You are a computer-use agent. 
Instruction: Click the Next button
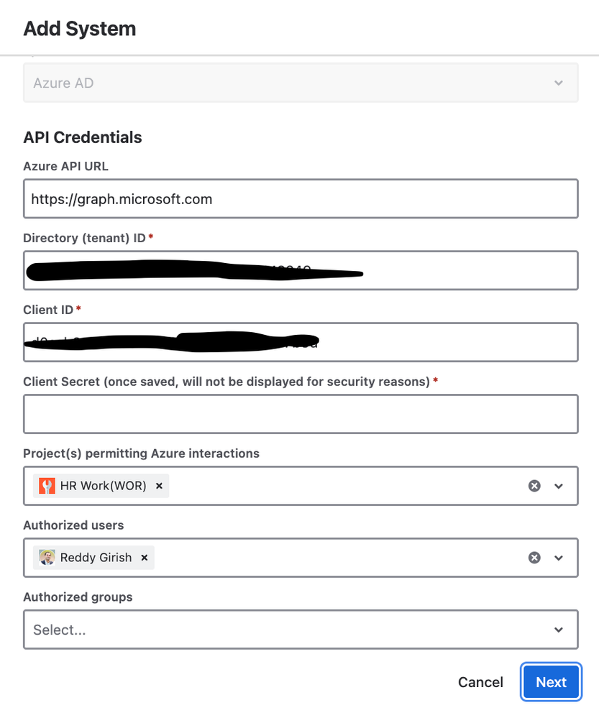click(x=551, y=682)
